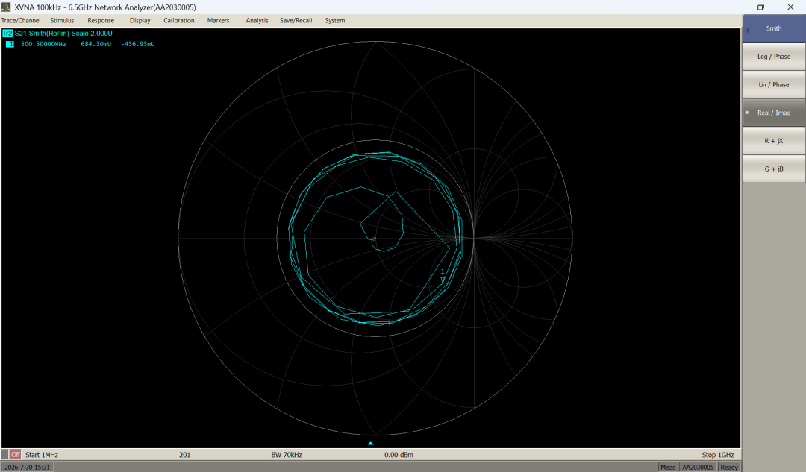This screenshot has width=806, height=472.
Task: Open the Save/Recall menu
Action: click(x=296, y=21)
